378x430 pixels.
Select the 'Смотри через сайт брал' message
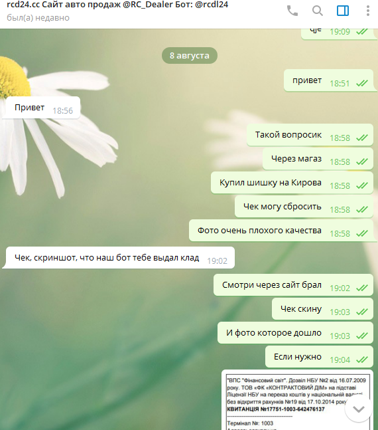point(293,285)
